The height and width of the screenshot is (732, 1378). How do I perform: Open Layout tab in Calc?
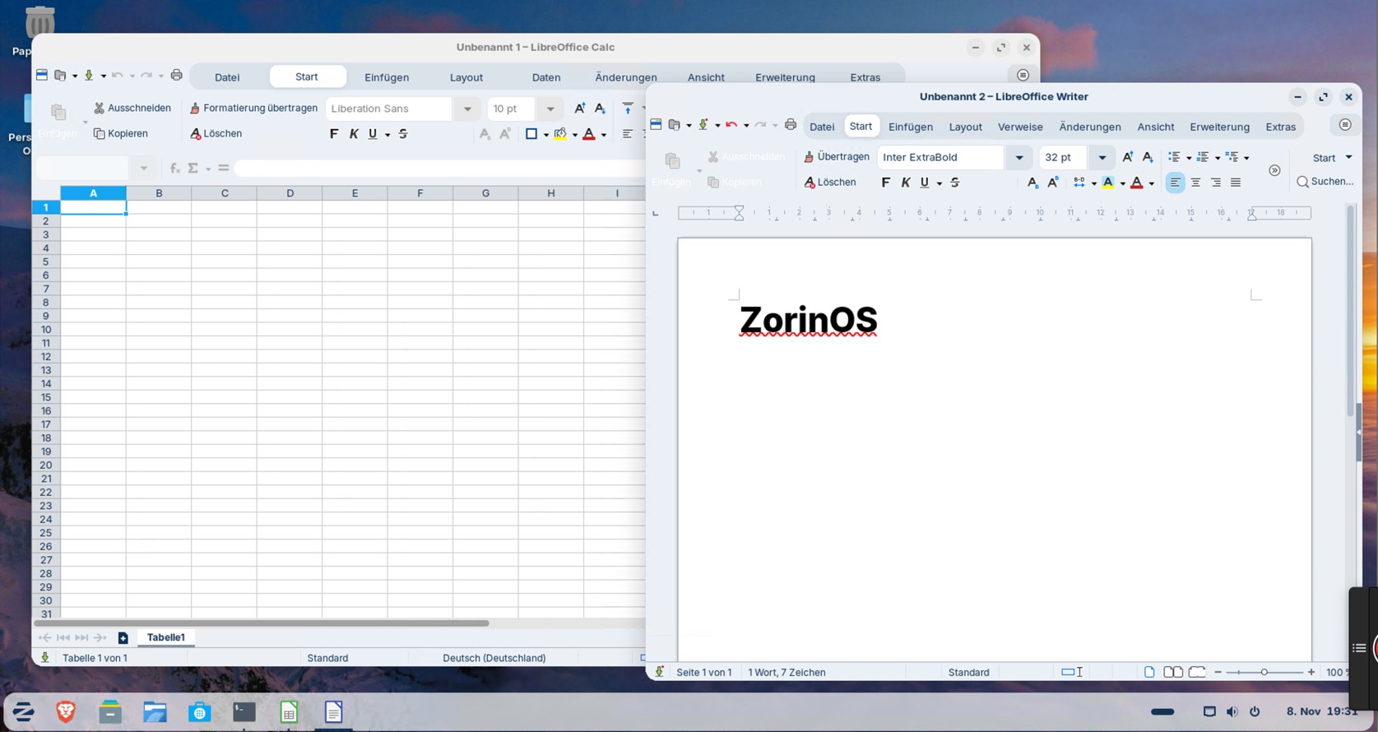tap(466, 77)
